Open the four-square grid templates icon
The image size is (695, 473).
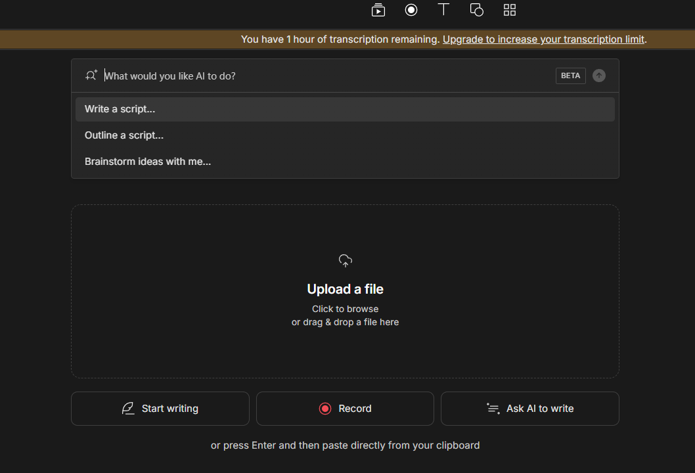click(x=510, y=10)
